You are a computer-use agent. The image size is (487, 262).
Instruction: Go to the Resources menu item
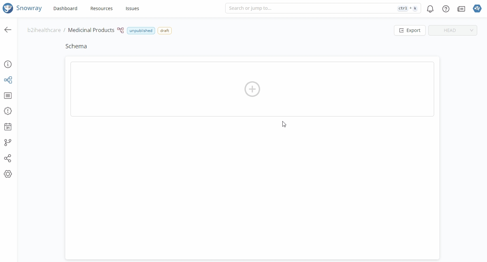(x=102, y=8)
